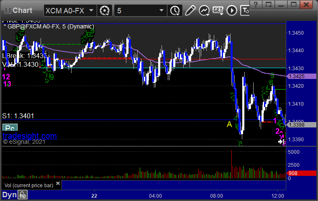Screen dimensions: 318x201
Task: Click the magenta 13 count label
Action: [x=7, y=84]
